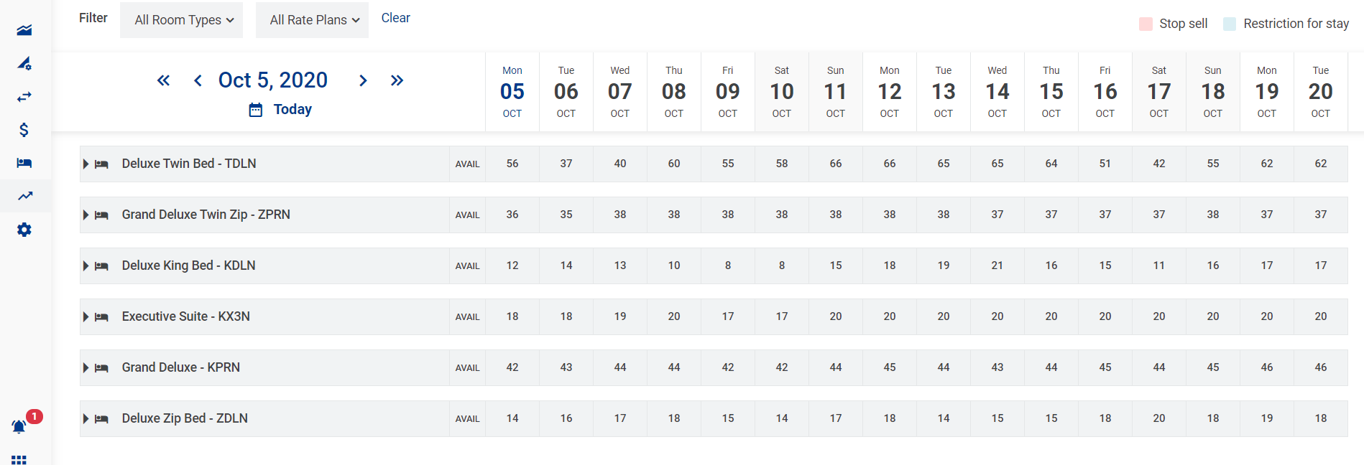
Task: Click the Clear filter link
Action: [x=395, y=18]
